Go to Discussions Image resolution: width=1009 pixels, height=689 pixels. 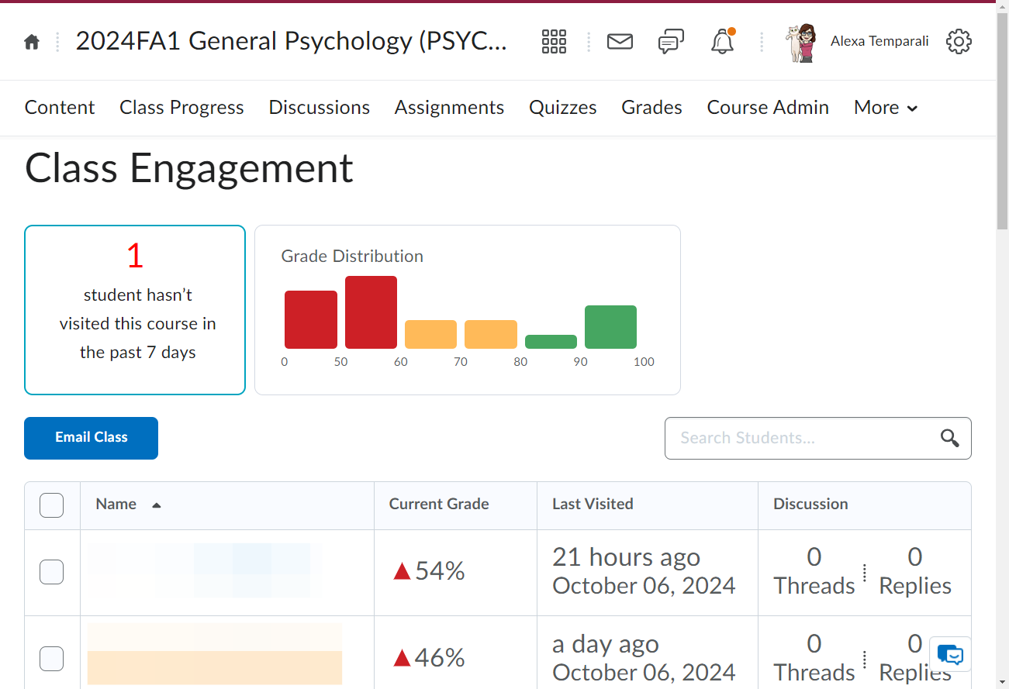coord(320,108)
